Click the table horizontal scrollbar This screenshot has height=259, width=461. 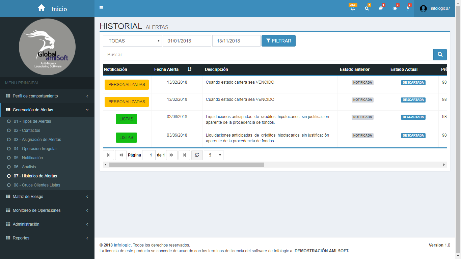(187, 165)
